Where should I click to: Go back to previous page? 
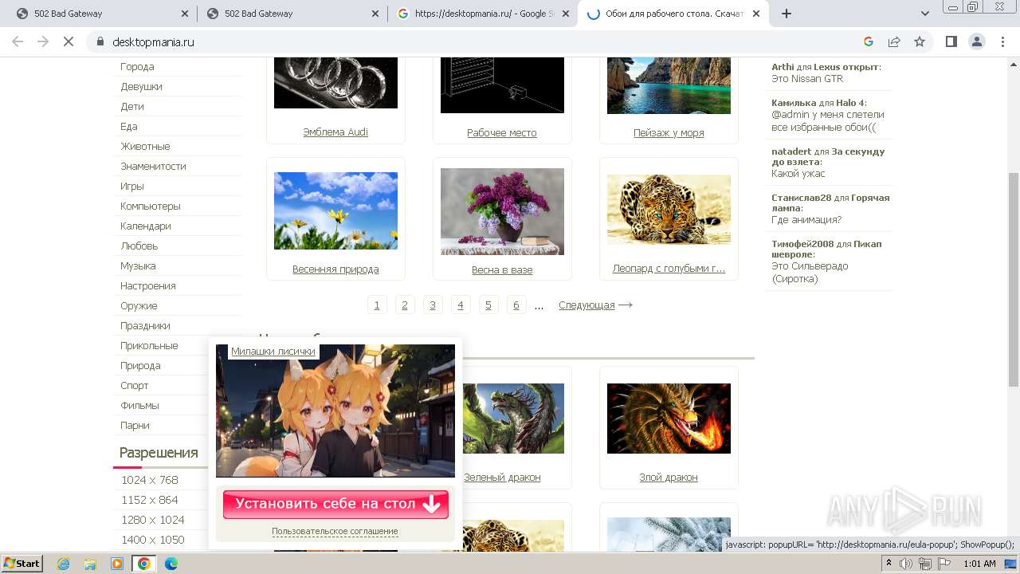18,41
